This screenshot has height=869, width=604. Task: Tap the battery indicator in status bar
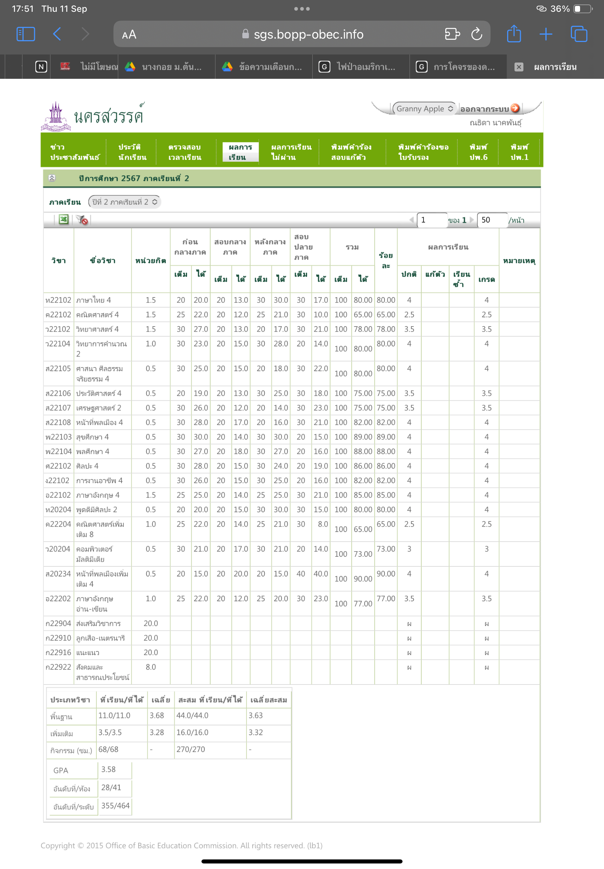(583, 9)
